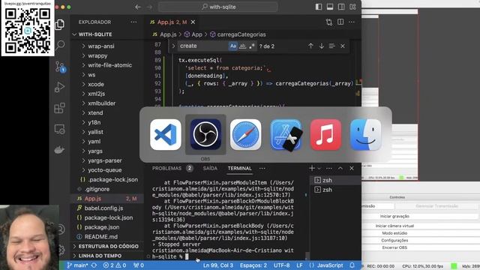Screen dimensions: 480x270
Task: Open the Docker view in activity bar
Action: pos(59,150)
